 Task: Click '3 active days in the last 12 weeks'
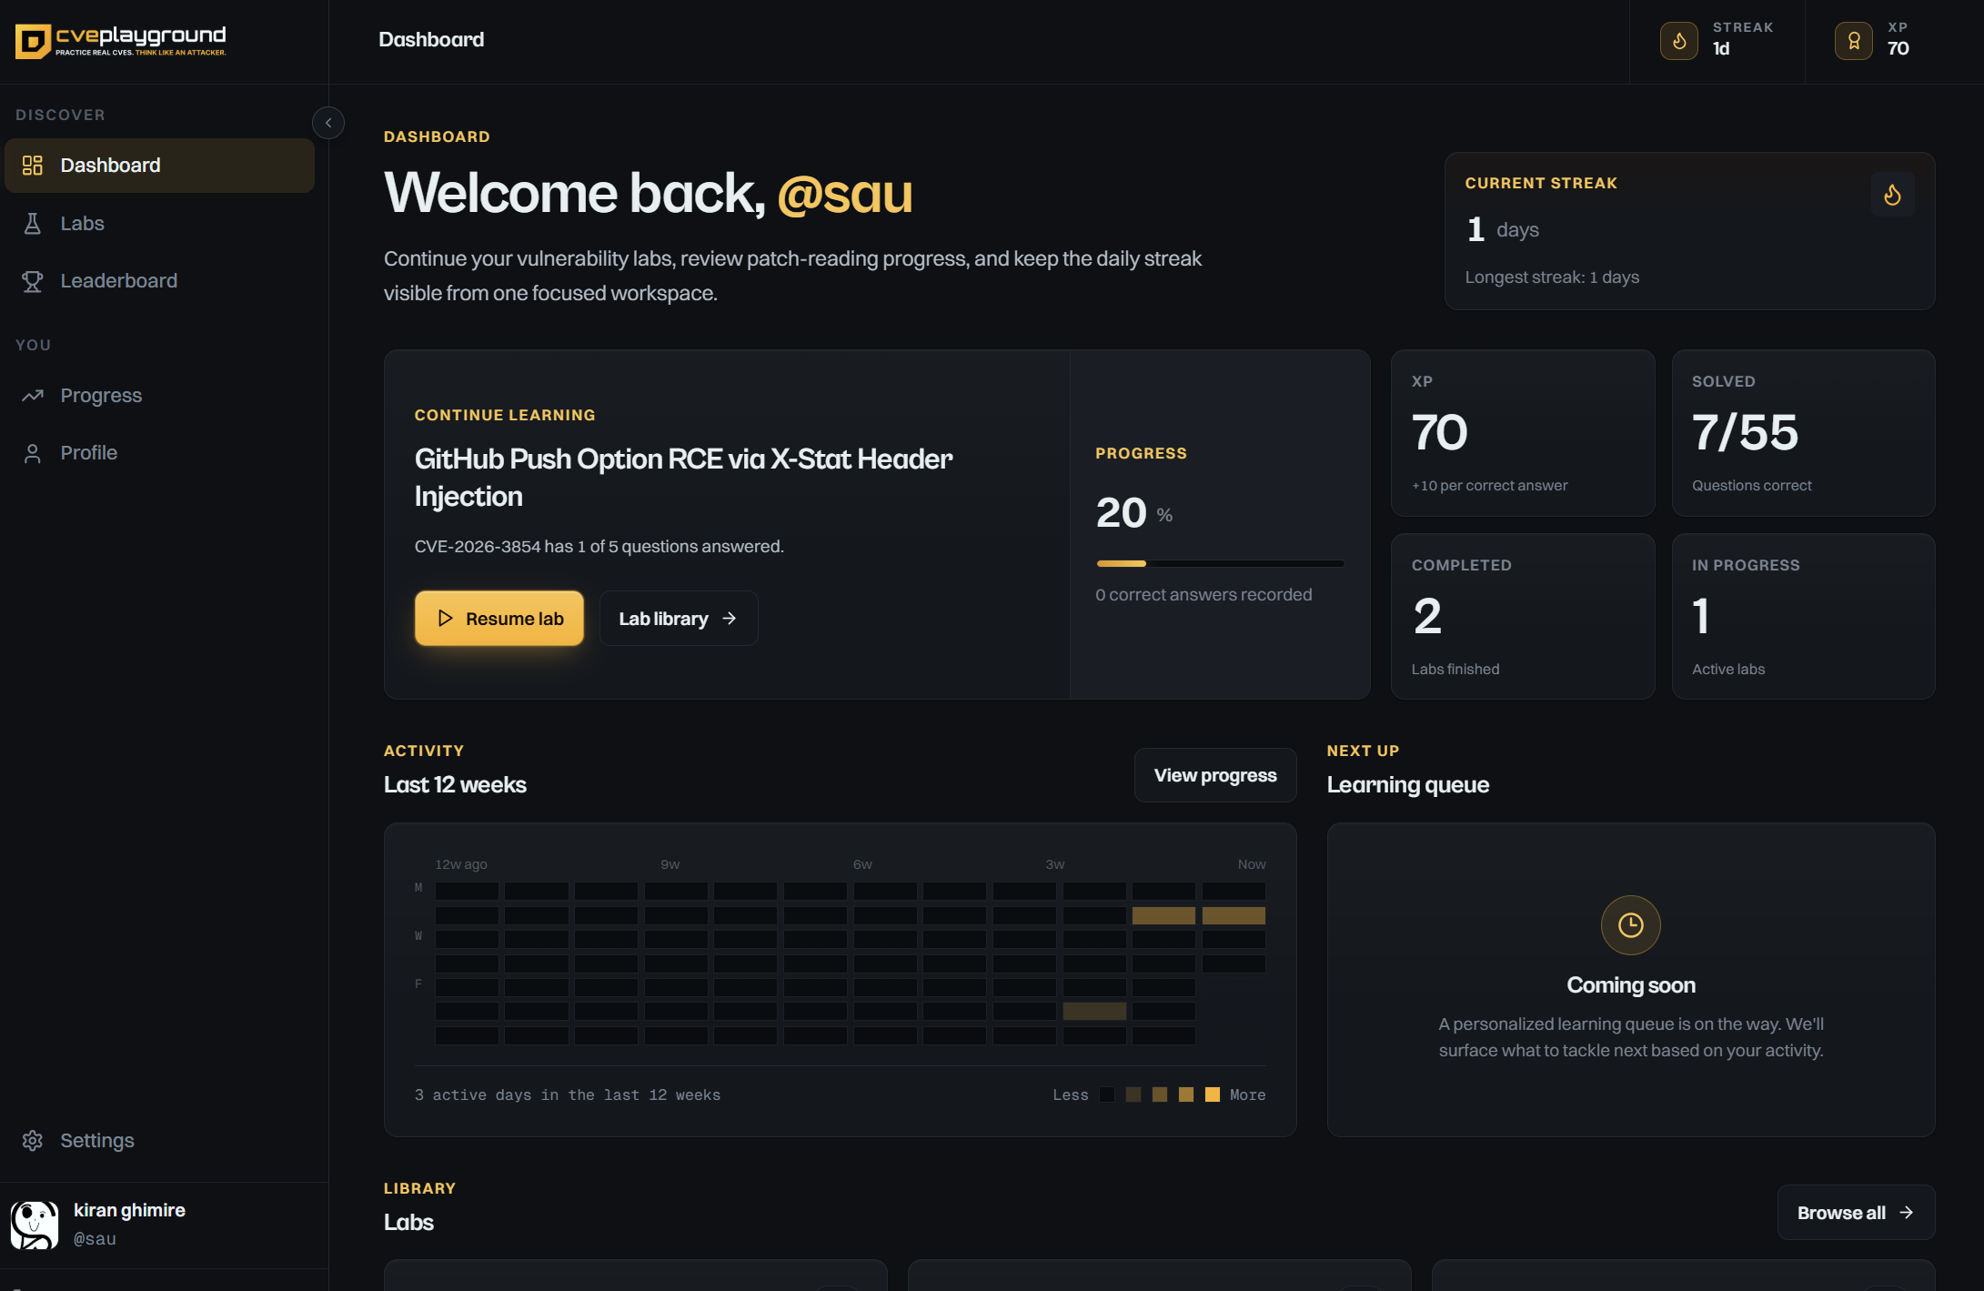[568, 1095]
